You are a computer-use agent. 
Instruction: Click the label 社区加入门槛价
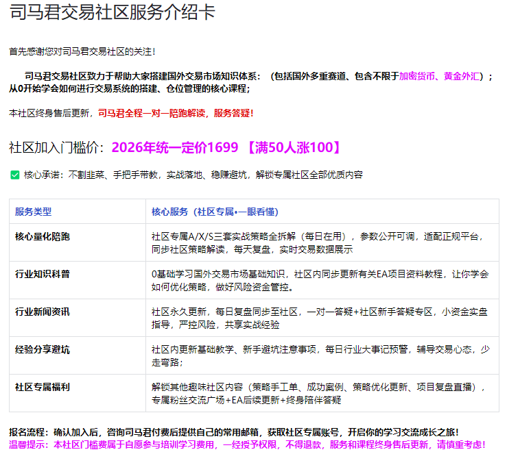point(54,148)
